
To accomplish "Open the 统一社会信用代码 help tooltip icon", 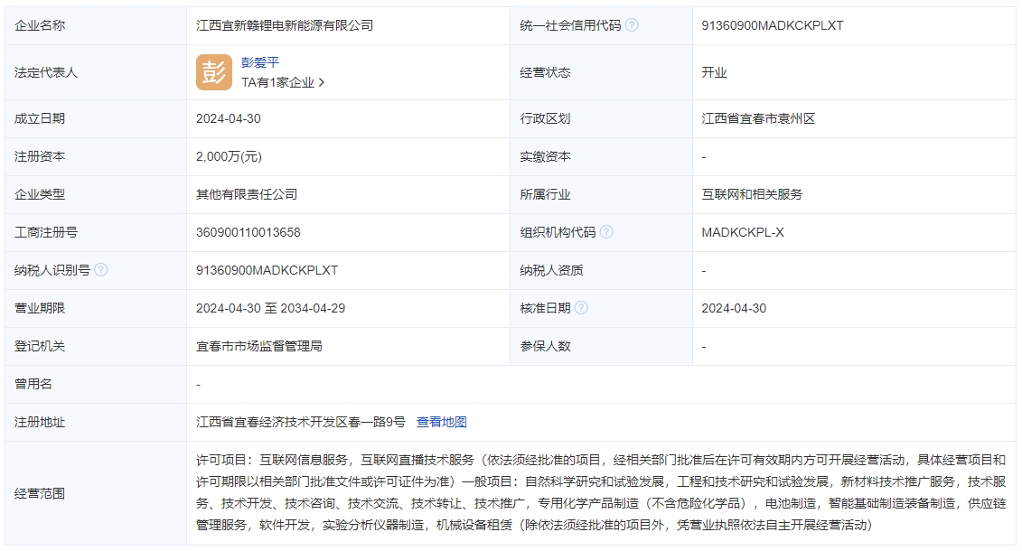I will tap(632, 25).
